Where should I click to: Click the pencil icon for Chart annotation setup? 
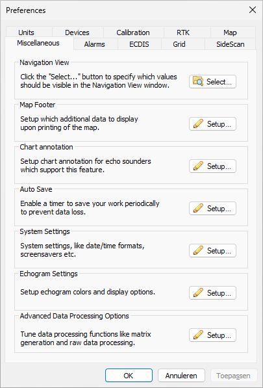tap(198, 166)
